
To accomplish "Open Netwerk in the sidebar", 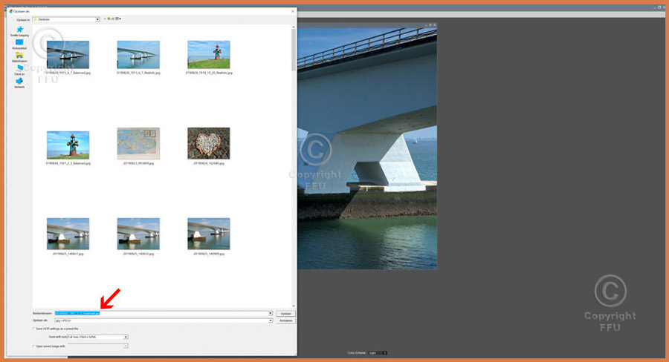I will coord(19,83).
